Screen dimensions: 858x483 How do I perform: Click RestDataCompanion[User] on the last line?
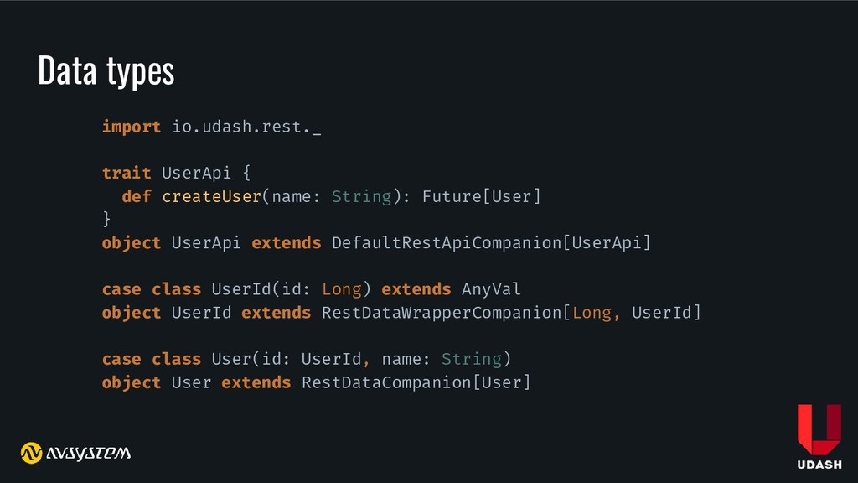pyautogui.click(x=416, y=382)
